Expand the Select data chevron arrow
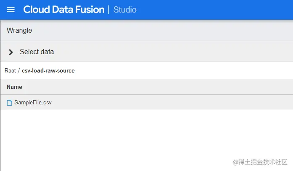 coord(11,52)
